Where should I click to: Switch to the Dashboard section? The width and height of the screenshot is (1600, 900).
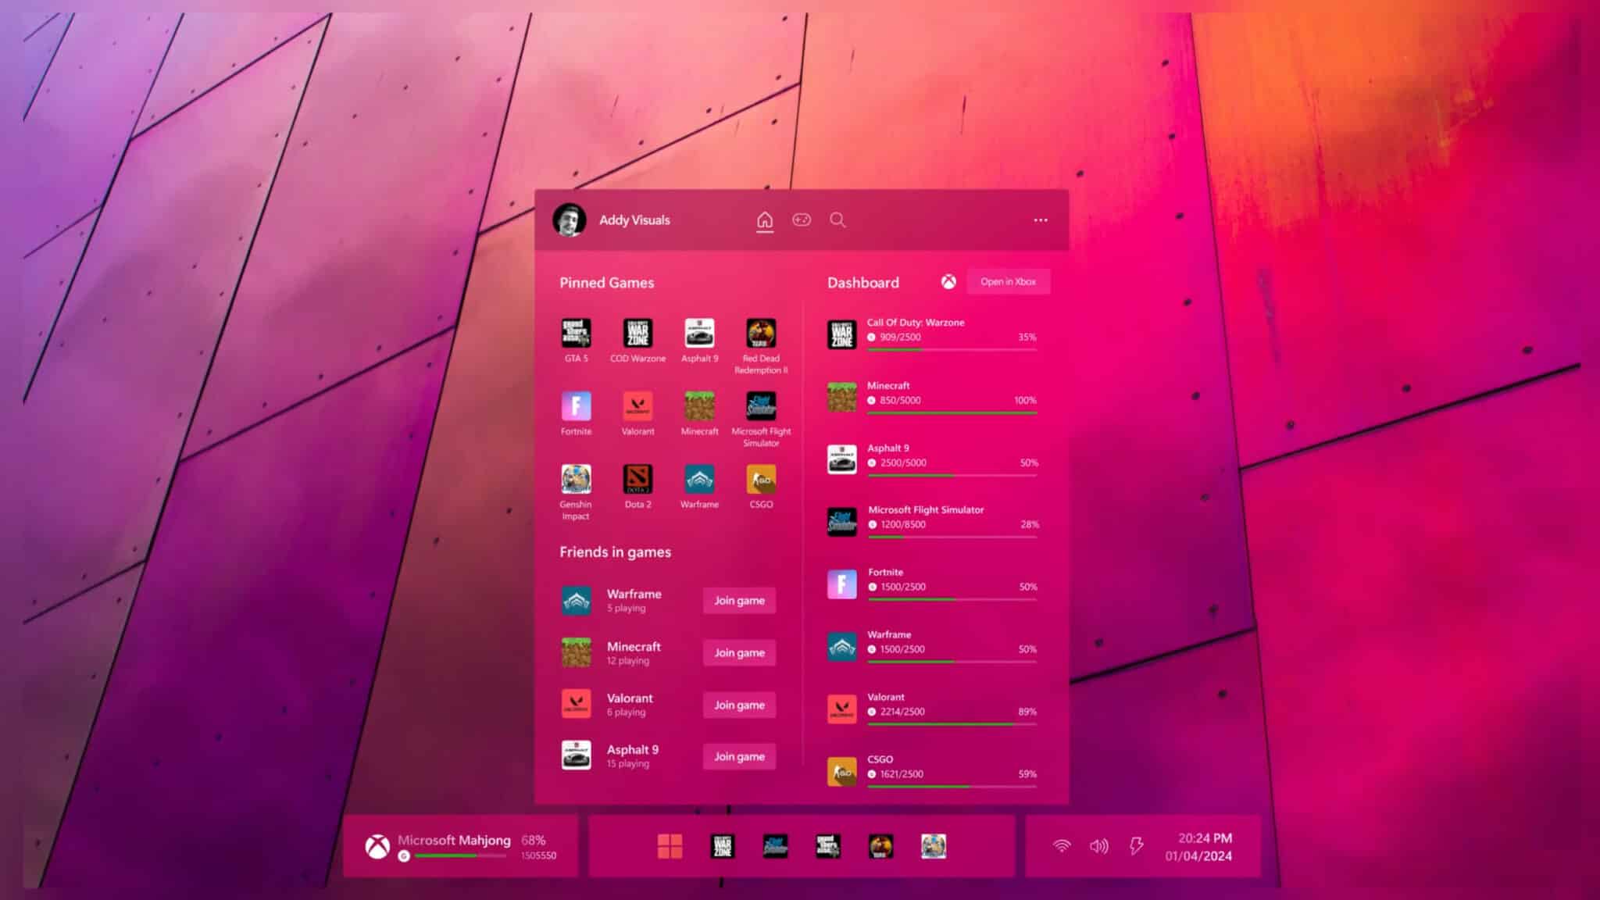pyautogui.click(x=863, y=283)
